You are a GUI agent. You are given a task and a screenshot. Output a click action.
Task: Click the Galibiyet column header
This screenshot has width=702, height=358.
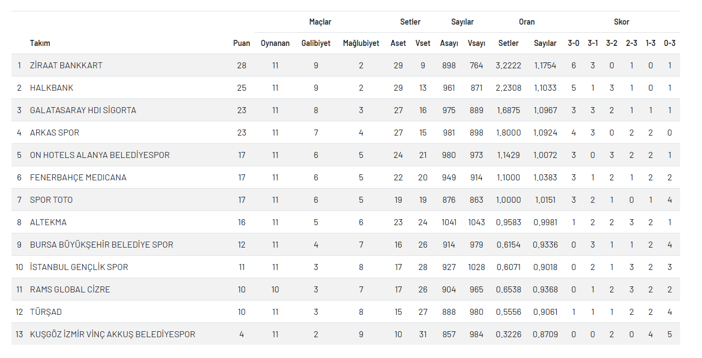coord(316,43)
